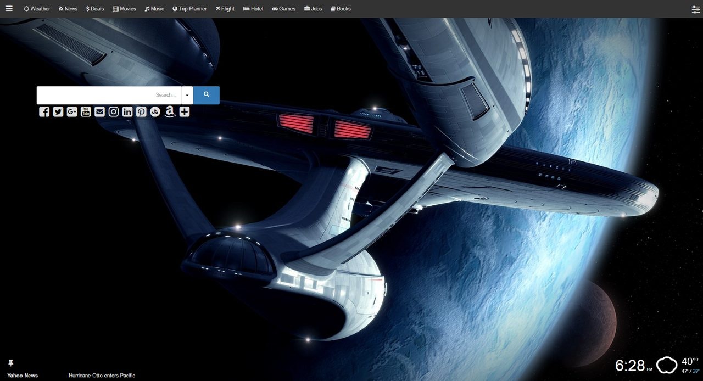This screenshot has height=381, width=703.
Task: Select the Twitter icon
Action: [58, 111]
